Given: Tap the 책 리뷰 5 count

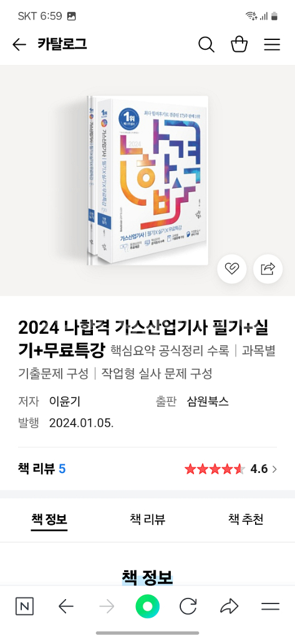Looking at the screenshot, I should click(x=42, y=469).
